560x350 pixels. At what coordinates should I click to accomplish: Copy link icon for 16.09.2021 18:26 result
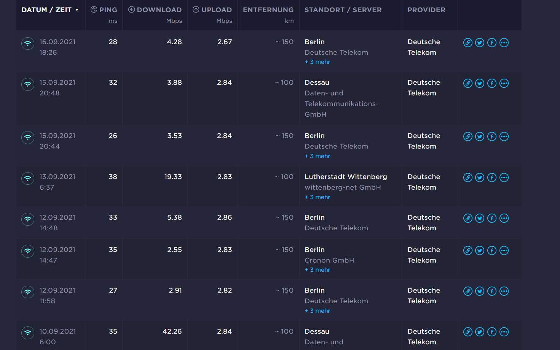[467, 43]
